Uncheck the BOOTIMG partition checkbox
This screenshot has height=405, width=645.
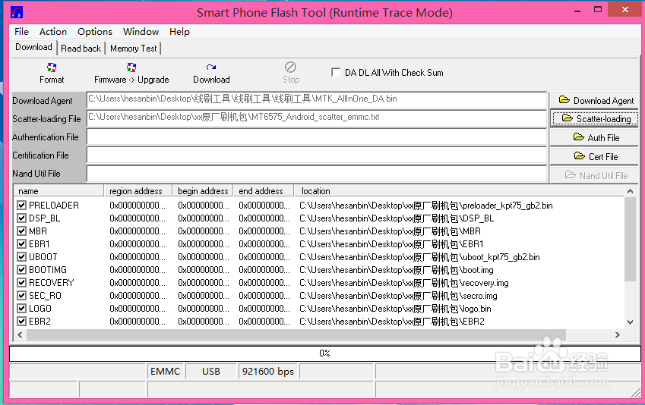[22, 270]
